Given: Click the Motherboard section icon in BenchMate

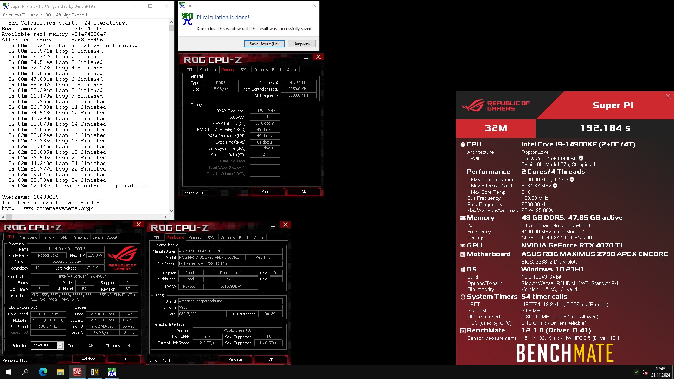Looking at the screenshot, I should (x=463, y=254).
